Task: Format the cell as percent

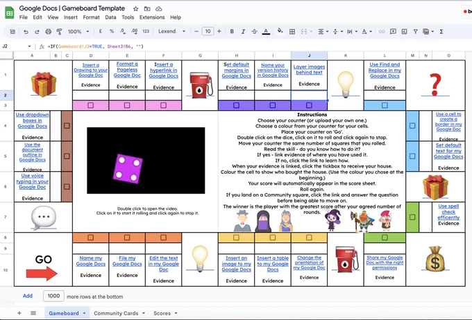Action: pos(112,31)
